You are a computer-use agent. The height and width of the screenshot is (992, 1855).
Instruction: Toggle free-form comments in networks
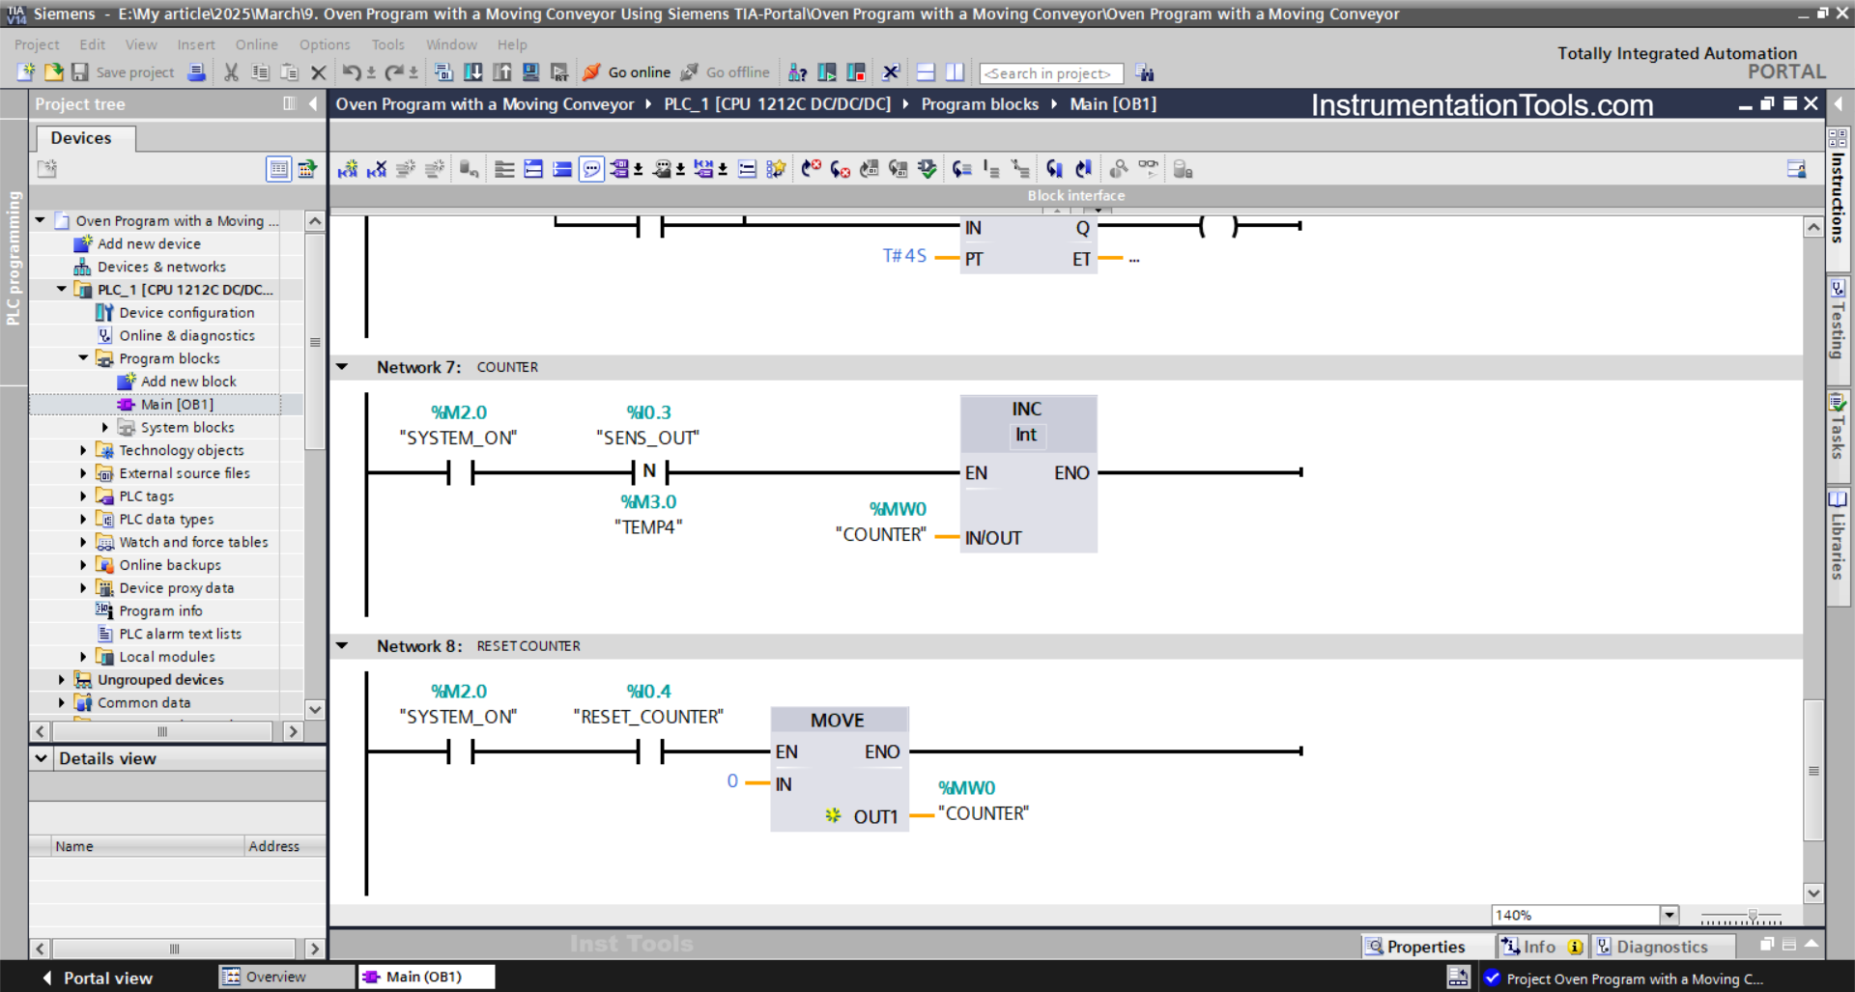(591, 168)
